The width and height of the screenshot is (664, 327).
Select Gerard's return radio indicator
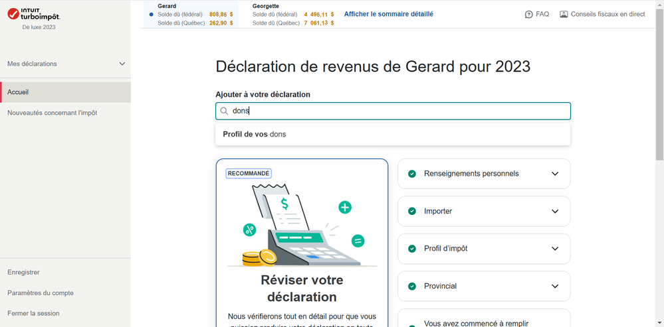pyautogui.click(x=152, y=14)
